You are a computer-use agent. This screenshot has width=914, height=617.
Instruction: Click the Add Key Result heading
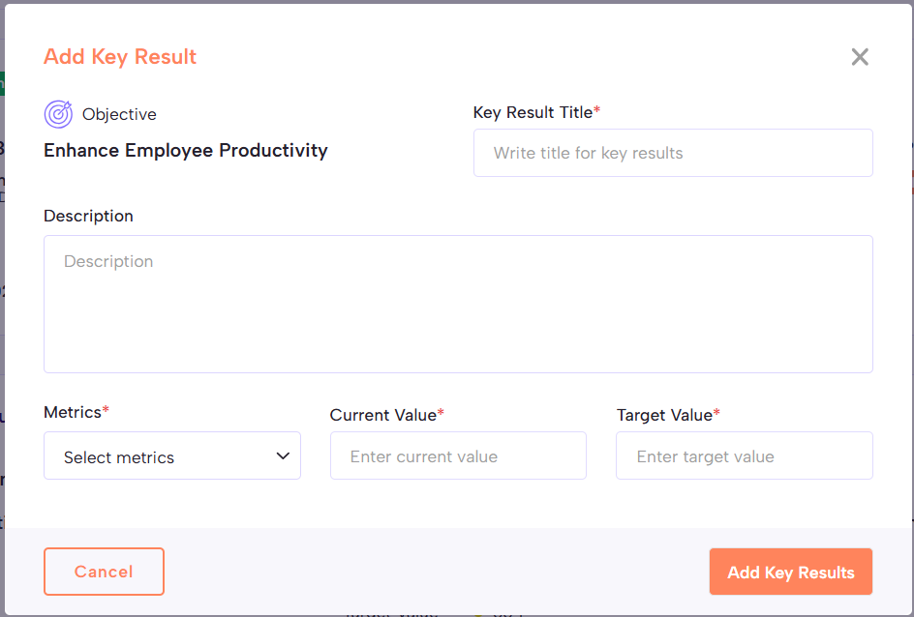pos(120,56)
